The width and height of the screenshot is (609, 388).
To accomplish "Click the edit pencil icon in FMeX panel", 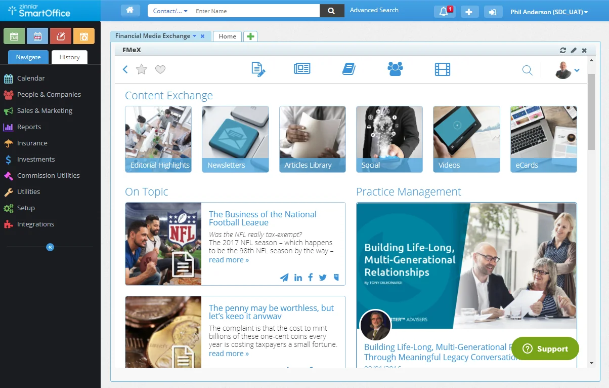I will pyautogui.click(x=574, y=50).
